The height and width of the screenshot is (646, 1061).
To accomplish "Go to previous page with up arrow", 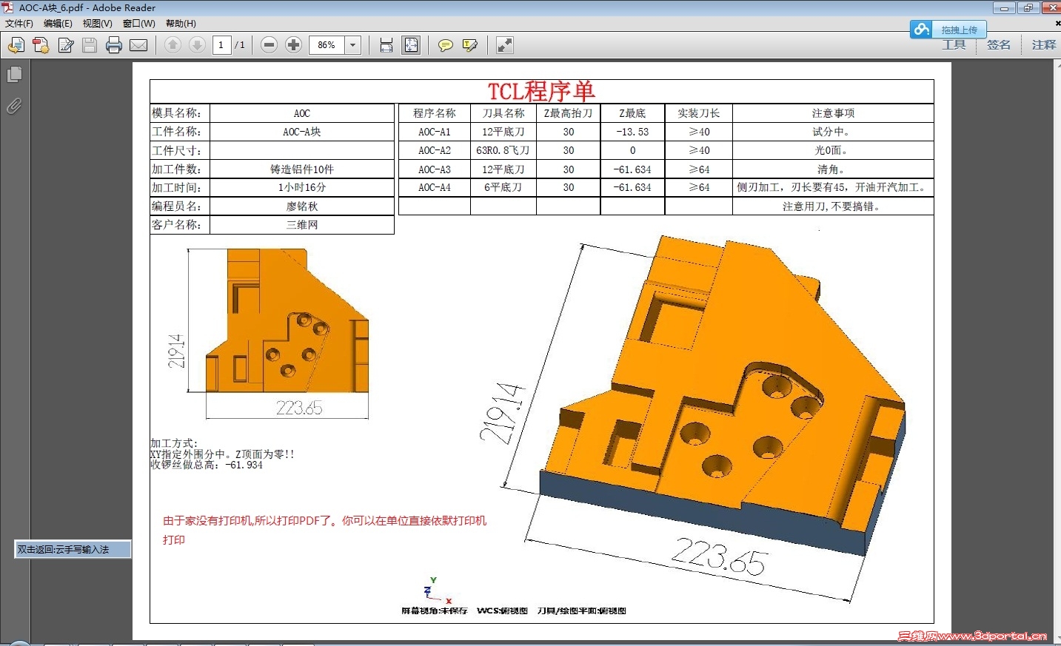I will 173,45.
